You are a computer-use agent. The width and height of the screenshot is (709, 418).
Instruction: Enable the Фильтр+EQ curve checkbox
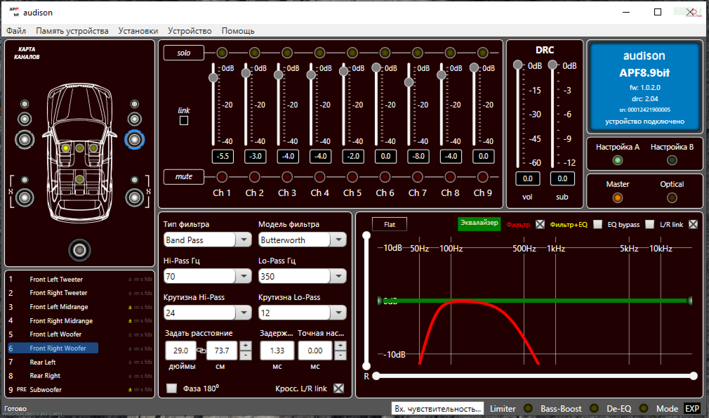point(597,224)
